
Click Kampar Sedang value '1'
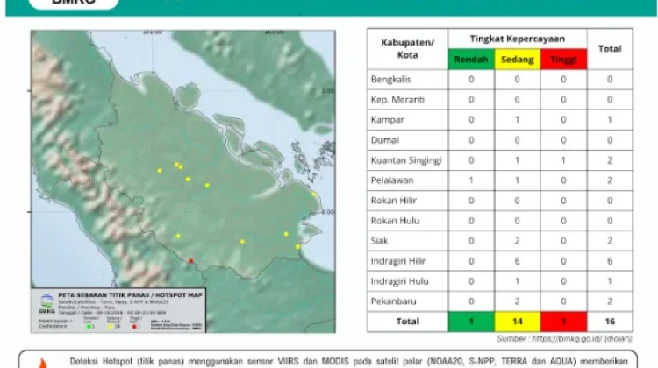[517, 119]
